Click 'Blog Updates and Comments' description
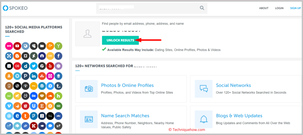Screen dimensions: 303x135 253,123
